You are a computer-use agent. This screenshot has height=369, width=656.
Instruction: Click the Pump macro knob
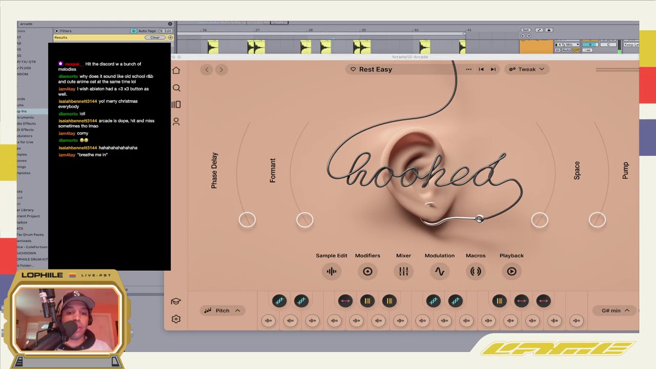click(x=597, y=220)
